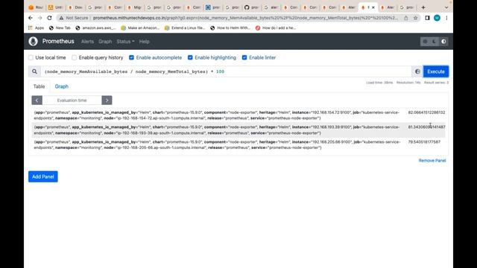Open Chrome three-dot menu
Screen dimensions: 477x268
pos(446,18)
